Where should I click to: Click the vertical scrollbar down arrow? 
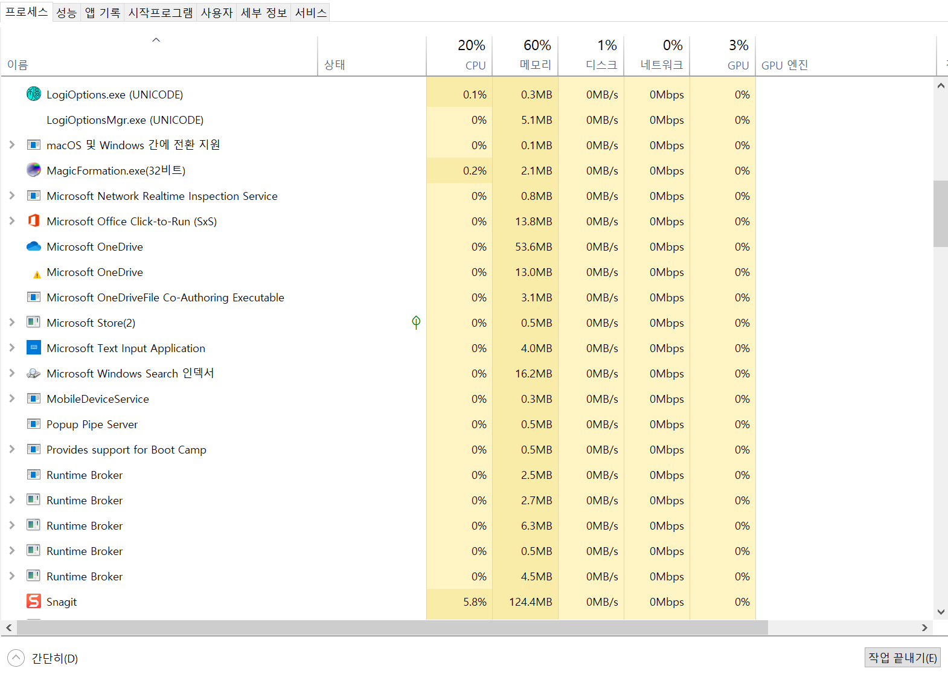[x=941, y=612]
